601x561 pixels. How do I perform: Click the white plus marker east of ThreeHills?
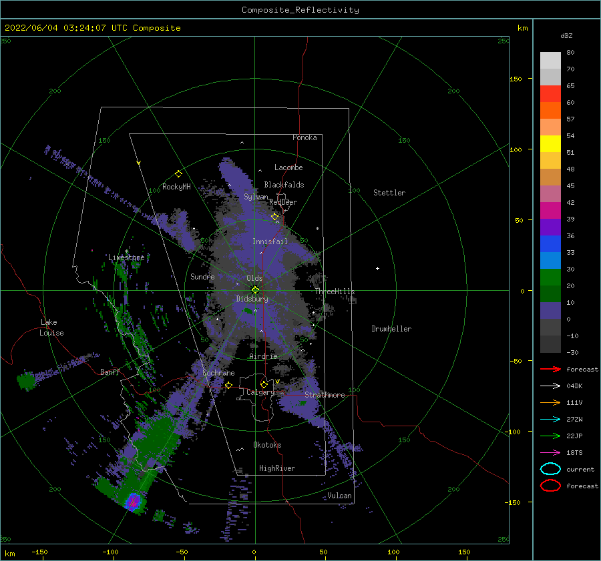(377, 268)
